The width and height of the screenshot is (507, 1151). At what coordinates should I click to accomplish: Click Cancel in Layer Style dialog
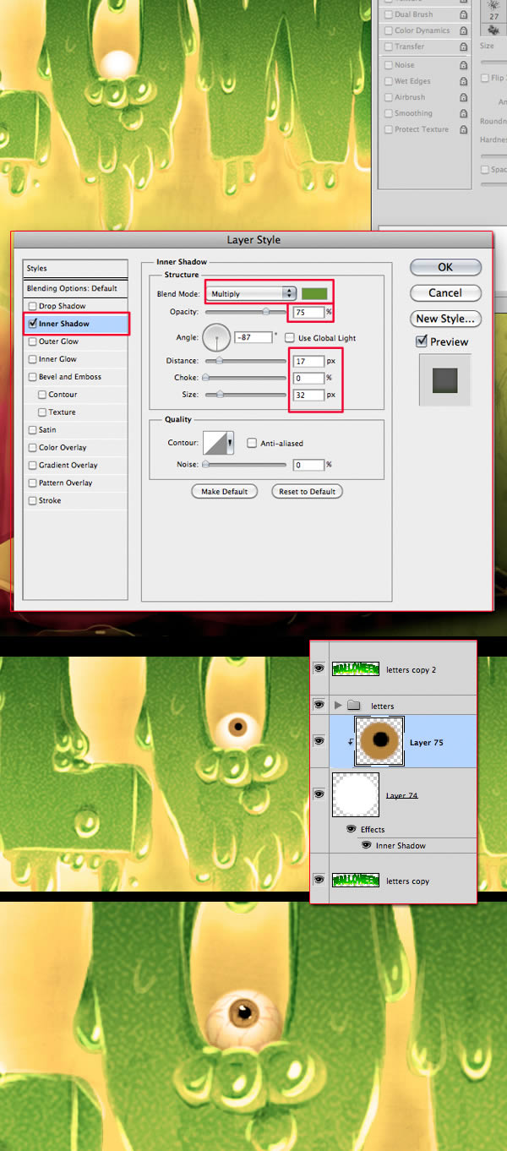click(x=445, y=293)
